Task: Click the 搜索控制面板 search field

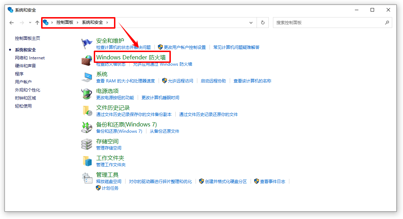Action: 332,23
